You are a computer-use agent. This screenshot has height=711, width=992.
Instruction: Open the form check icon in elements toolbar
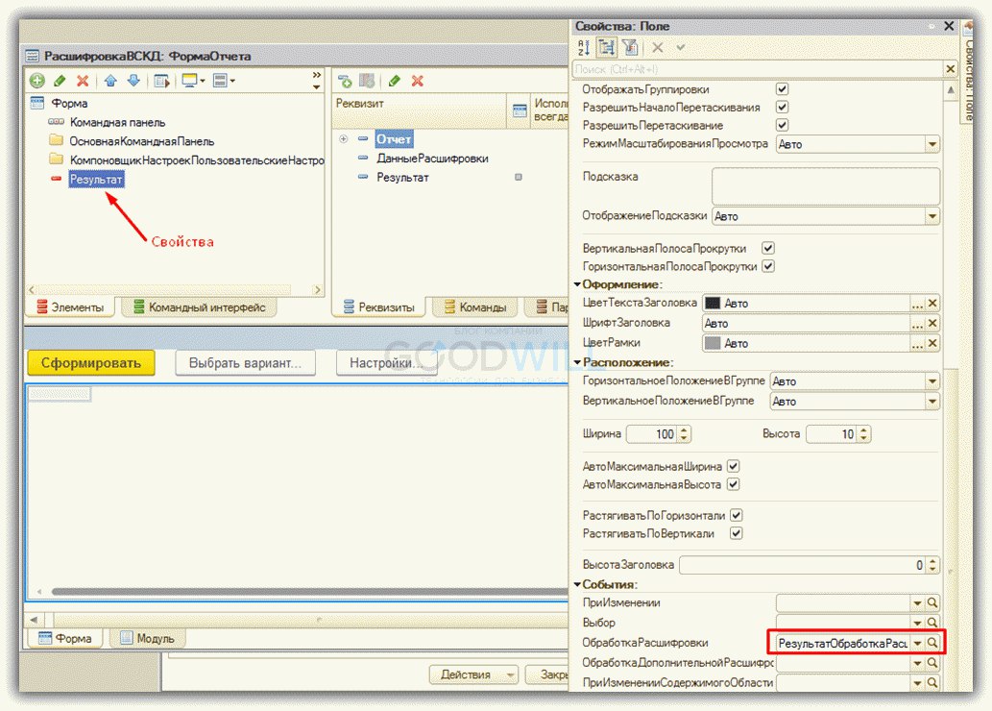click(x=161, y=81)
